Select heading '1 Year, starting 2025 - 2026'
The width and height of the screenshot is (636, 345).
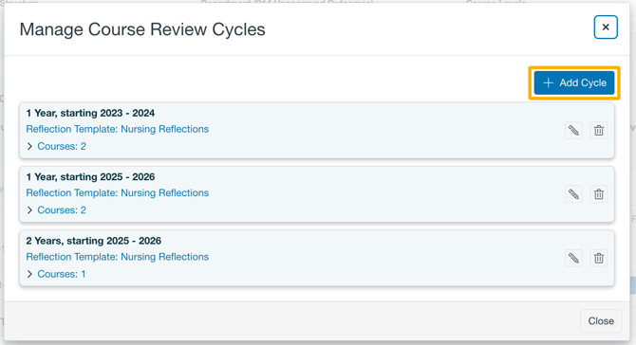[x=90, y=177]
